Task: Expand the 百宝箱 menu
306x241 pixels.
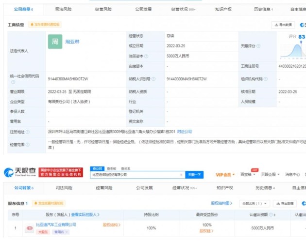Action: [248, 174]
